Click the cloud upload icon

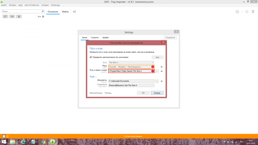click(247, 12)
